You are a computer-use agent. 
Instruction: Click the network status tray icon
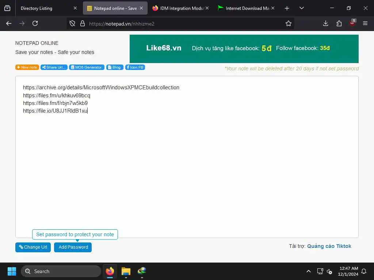click(x=320, y=271)
